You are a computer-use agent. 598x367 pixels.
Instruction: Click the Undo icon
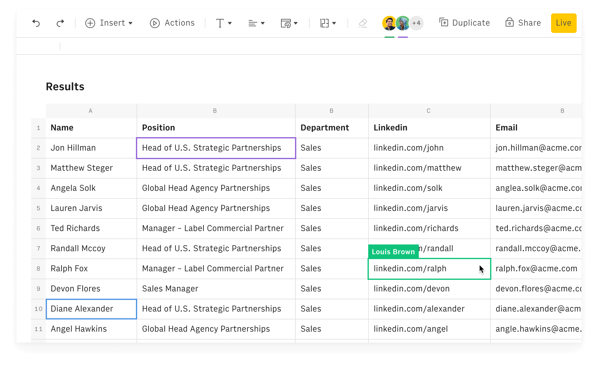click(36, 23)
